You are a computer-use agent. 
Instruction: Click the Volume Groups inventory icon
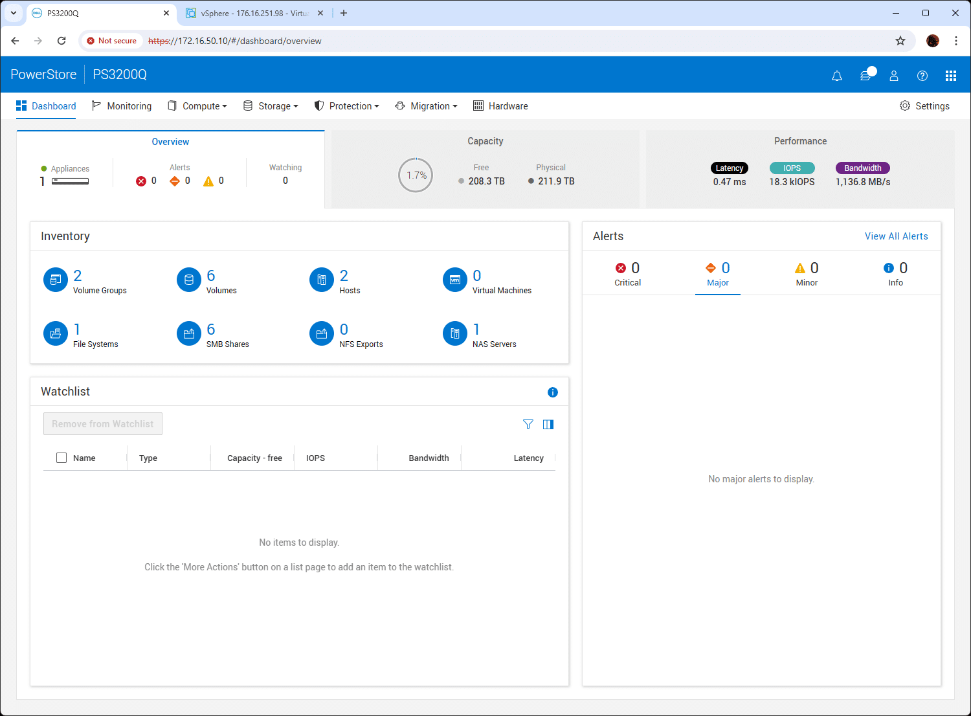(x=56, y=280)
